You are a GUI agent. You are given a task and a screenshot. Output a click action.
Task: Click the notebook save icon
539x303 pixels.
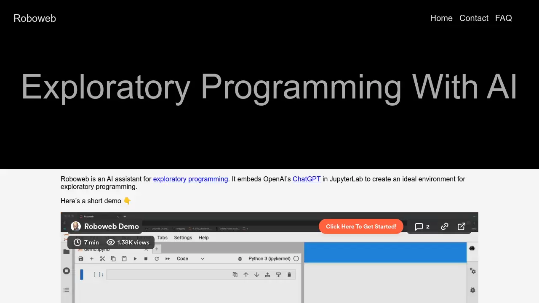pyautogui.click(x=81, y=258)
